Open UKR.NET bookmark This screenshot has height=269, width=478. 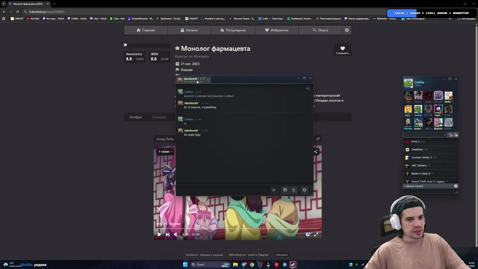(17, 19)
